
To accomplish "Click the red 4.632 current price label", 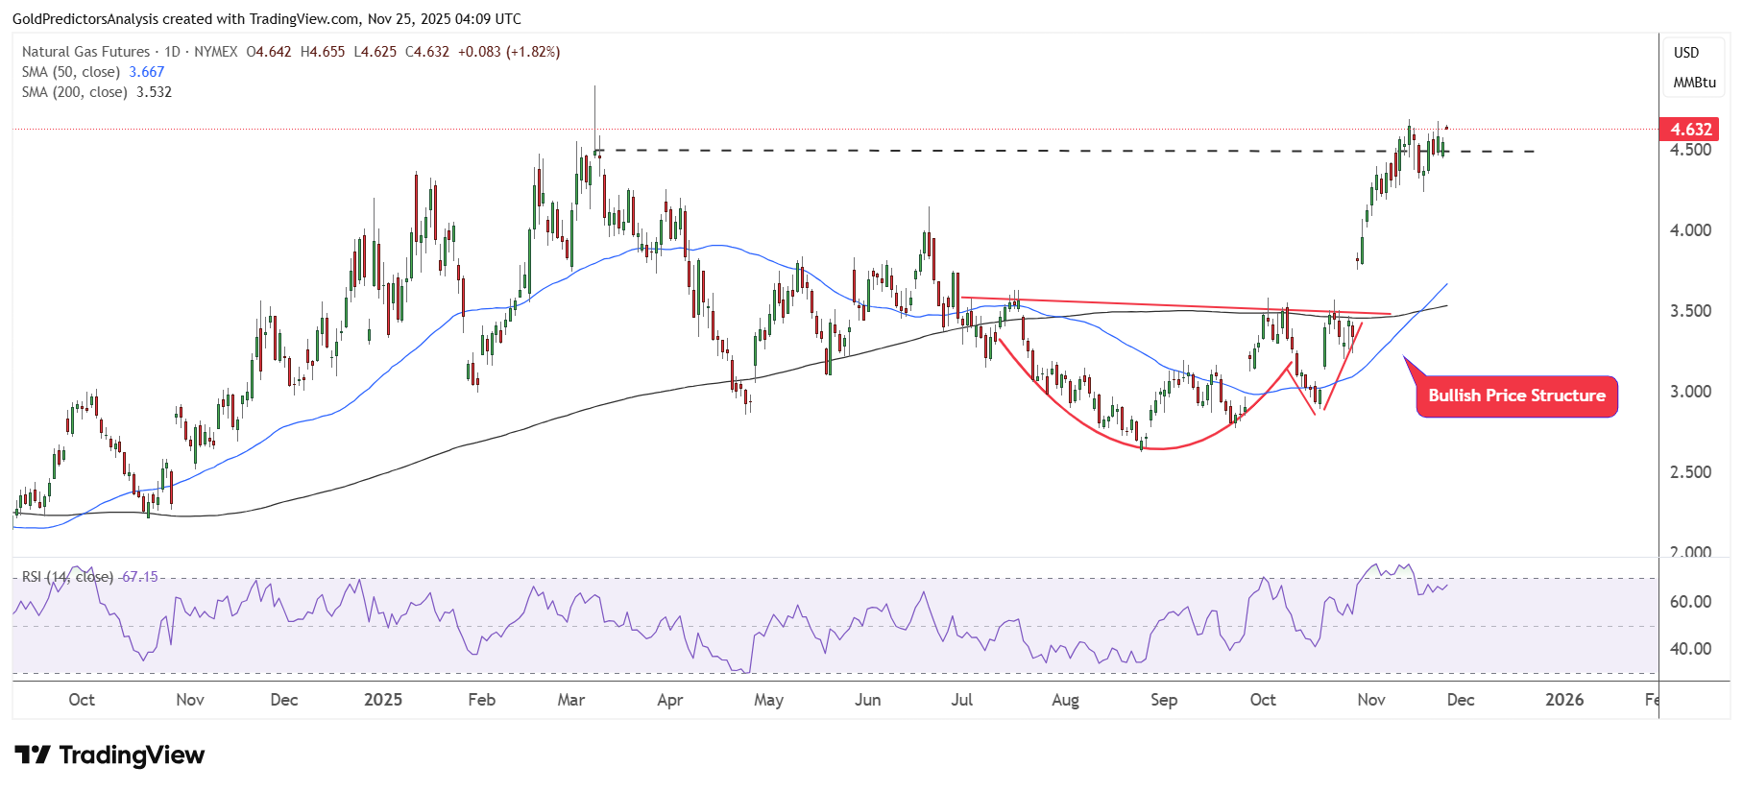I will pyautogui.click(x=1689, y=130).
